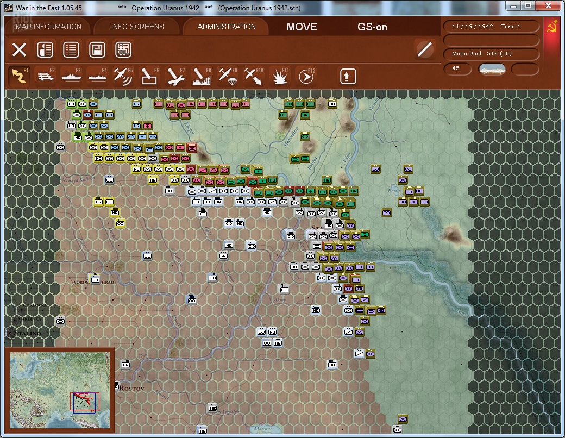Select bomb city mode (F8)
Image resolution: width=565 pixels, height=438 pixels.
202,76
